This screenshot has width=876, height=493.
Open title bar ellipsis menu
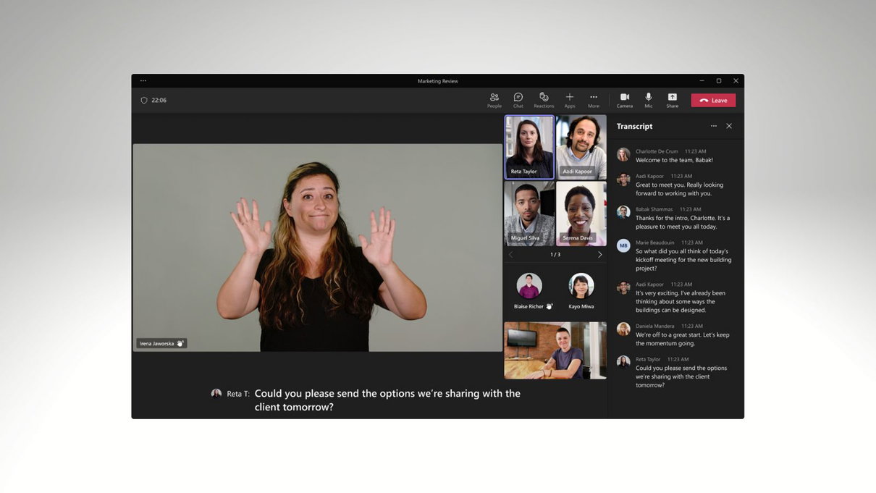pos(143,81)
